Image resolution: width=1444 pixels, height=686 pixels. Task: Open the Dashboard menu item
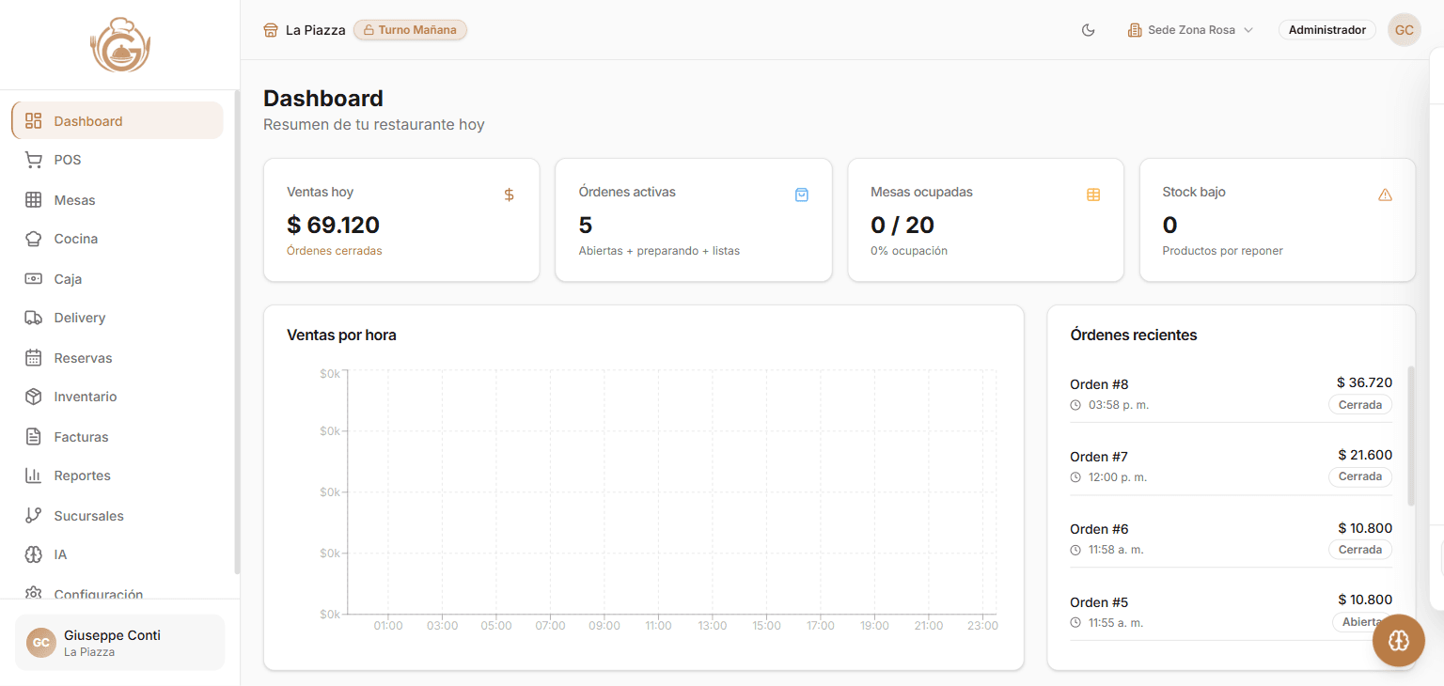point(118,120)
